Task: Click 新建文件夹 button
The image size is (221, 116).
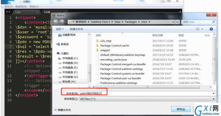Action: tap(77, 29)
